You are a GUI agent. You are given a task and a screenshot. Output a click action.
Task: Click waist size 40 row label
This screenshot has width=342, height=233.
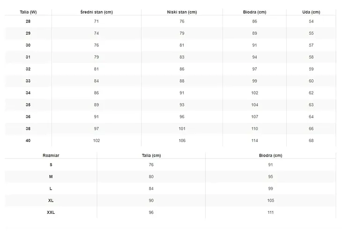point(28,141)
